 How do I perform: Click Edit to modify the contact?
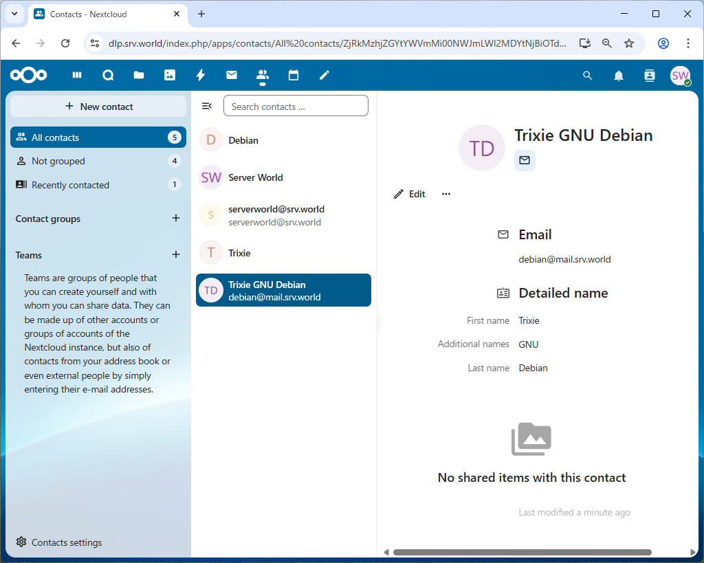(410, 194)
